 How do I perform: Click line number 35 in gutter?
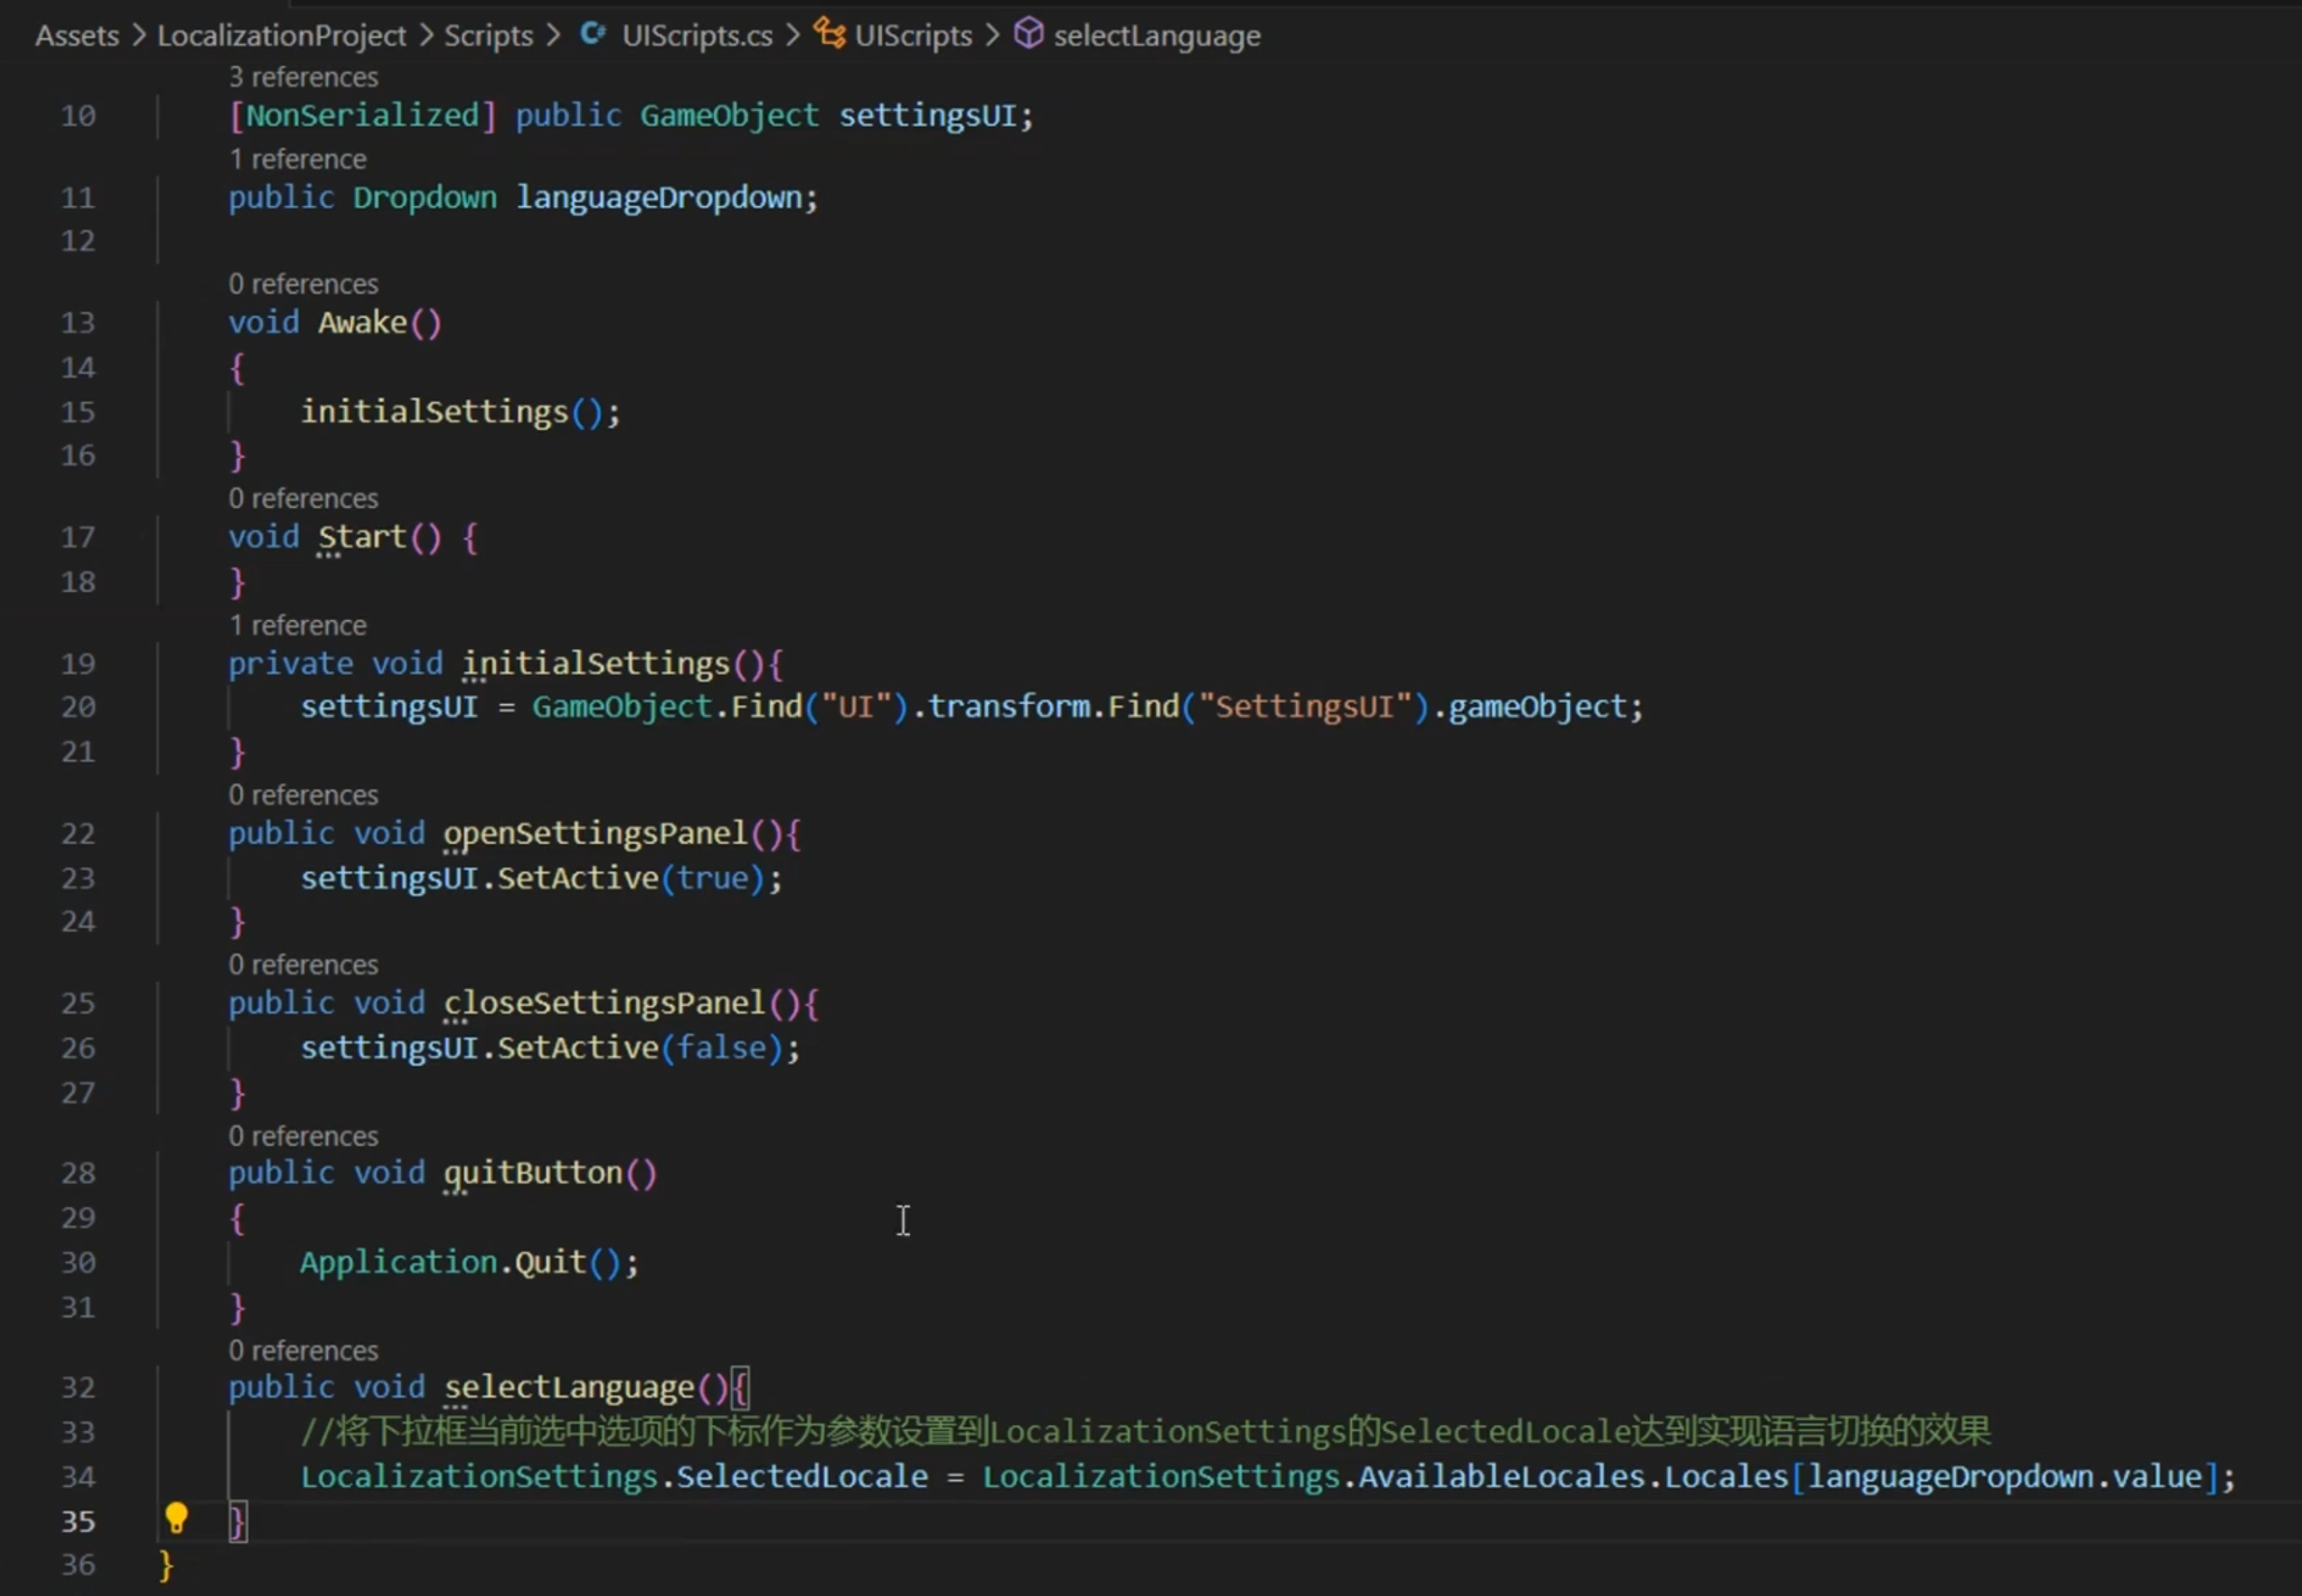point(78,1521)
